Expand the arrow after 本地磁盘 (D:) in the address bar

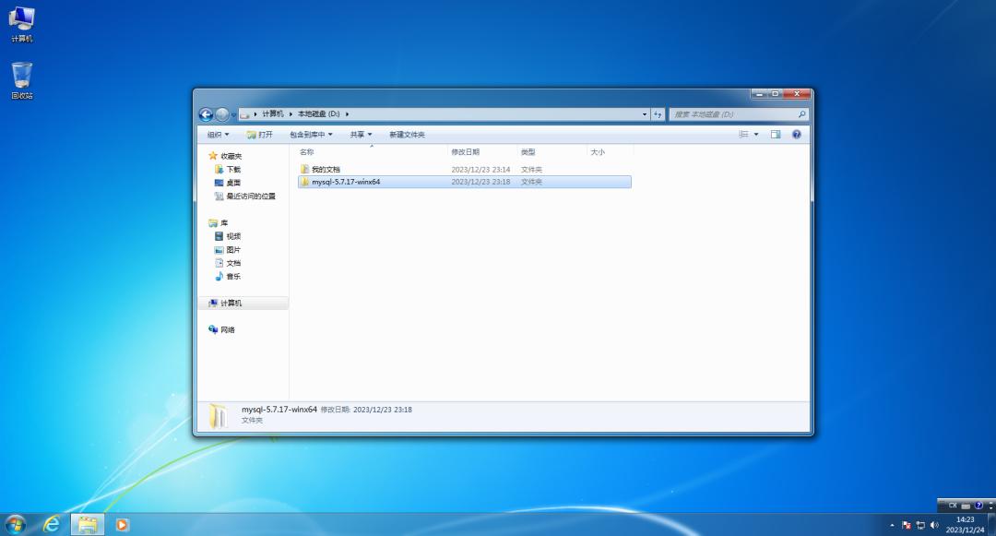coord(347,114)
